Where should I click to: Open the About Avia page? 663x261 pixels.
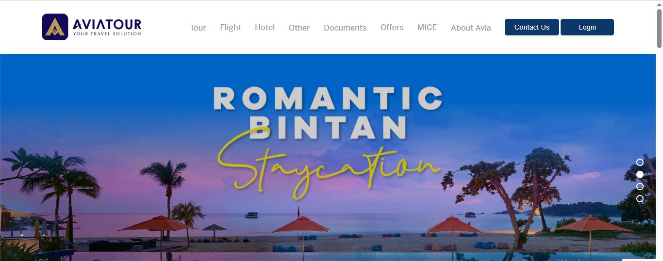tap(471, 28)
